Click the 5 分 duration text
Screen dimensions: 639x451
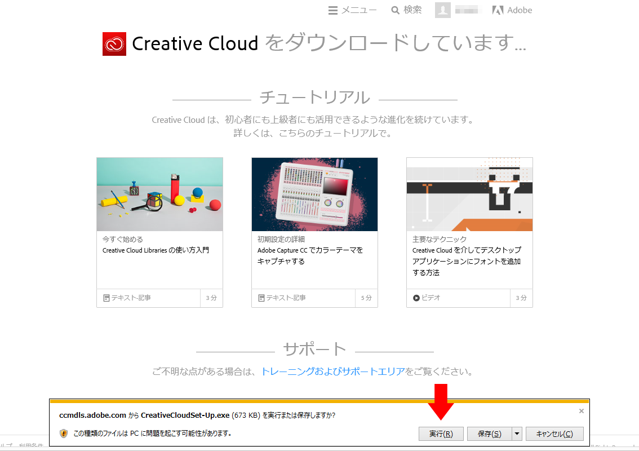(366, 298)
